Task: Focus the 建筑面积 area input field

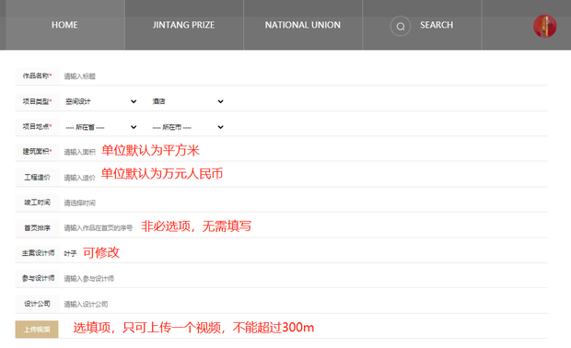Action: click(80, 152)
